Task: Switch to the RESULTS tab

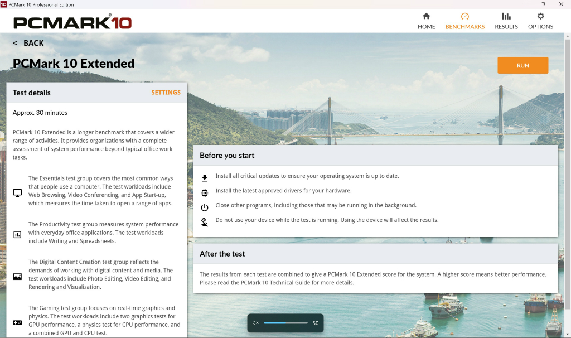Action: (506, 21)
